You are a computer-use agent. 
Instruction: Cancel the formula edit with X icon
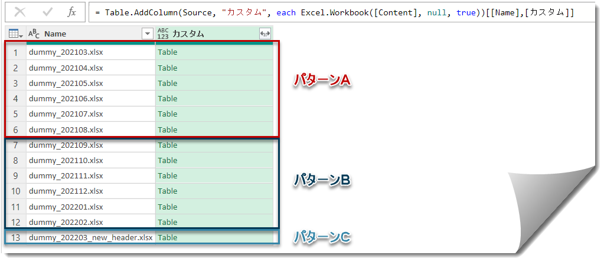(19, 12)
